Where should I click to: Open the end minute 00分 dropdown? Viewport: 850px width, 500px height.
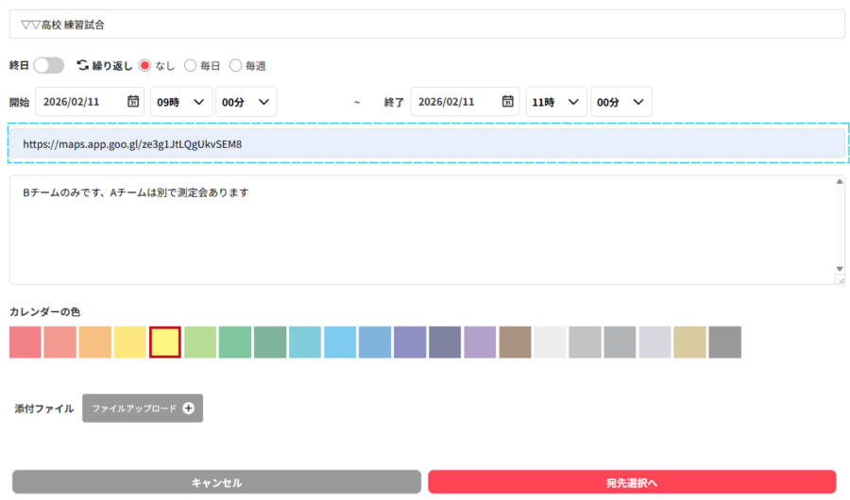620,102
